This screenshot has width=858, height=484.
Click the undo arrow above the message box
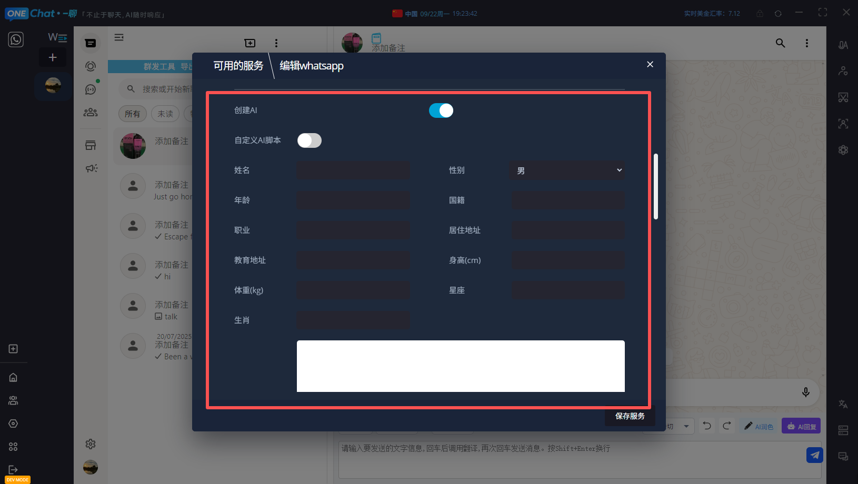707,426
